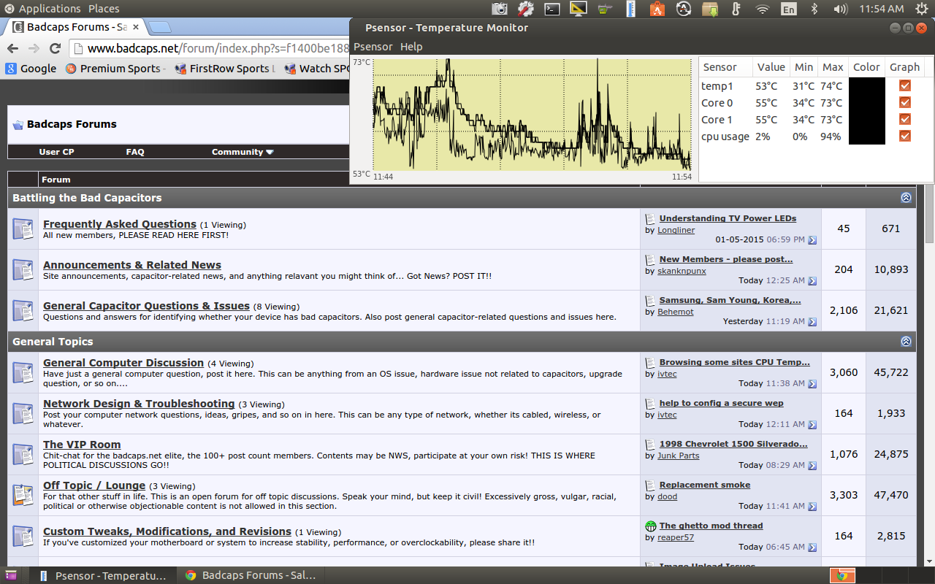Open the Help menu in Psensor
The image size is (935, 584).
pyautogui.click(x=411, y=47)
